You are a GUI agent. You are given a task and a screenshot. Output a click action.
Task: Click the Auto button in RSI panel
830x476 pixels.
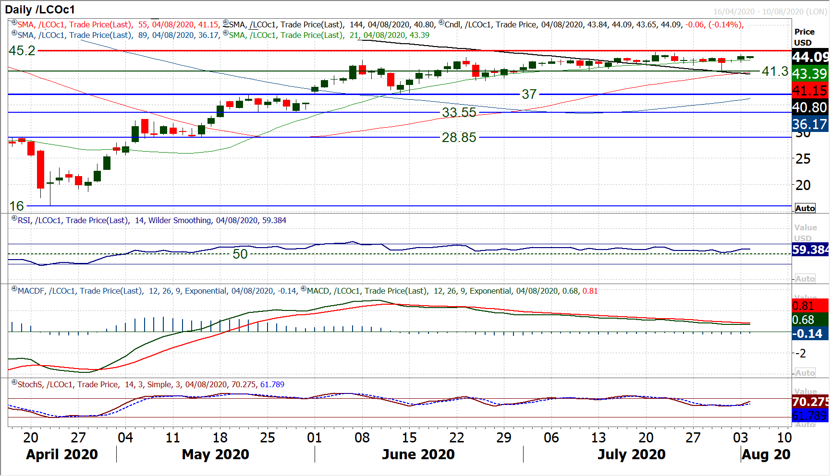click(805, 279)
